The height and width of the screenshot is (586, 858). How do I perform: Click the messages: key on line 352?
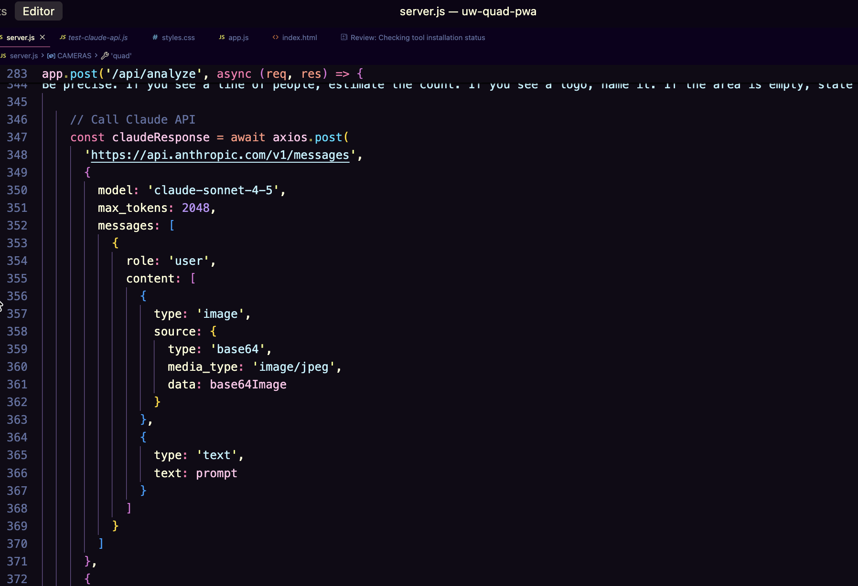pos(129,226)
